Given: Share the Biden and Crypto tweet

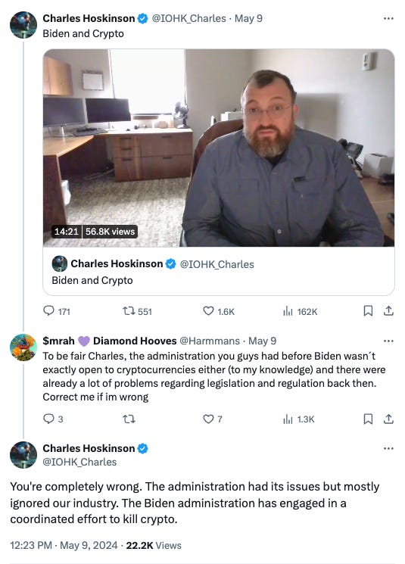Looking at the screenshot, I should click(x=388, y=311).
